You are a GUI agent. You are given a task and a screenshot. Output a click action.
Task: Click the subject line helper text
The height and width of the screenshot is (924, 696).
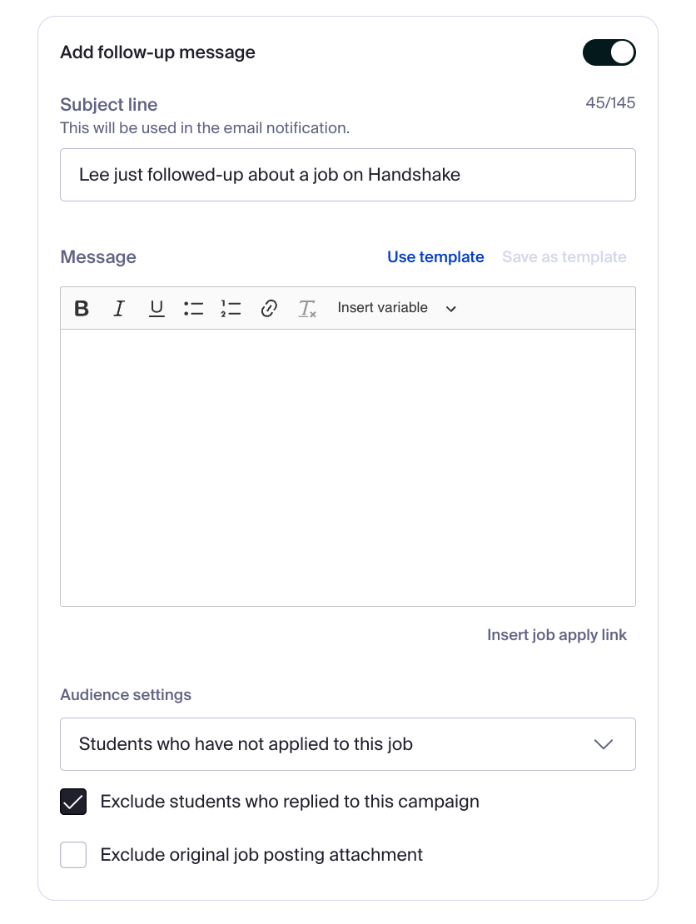[x=205, y=128]
